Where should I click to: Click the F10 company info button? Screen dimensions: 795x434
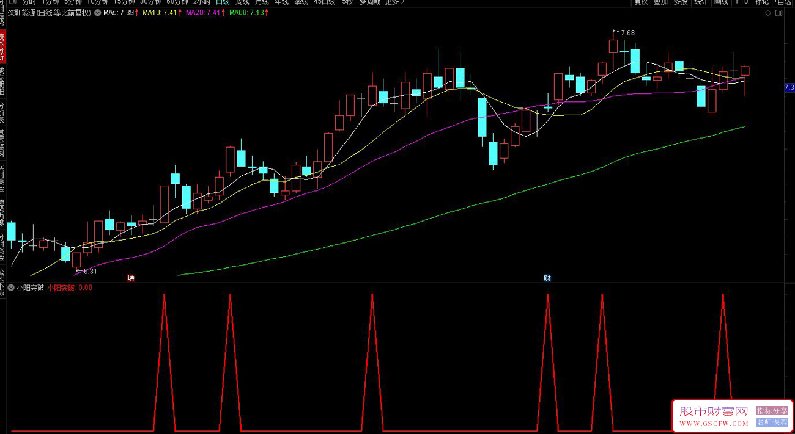point(742,2)
